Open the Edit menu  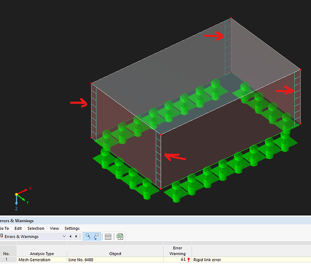(x=18, y=228)
